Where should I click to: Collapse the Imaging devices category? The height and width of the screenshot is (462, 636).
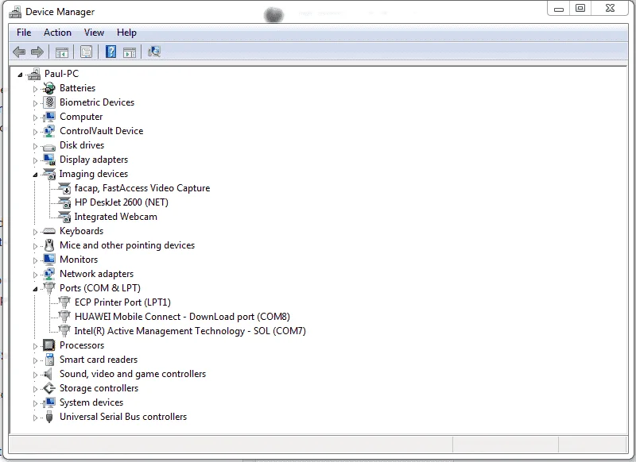pos(35,175)
